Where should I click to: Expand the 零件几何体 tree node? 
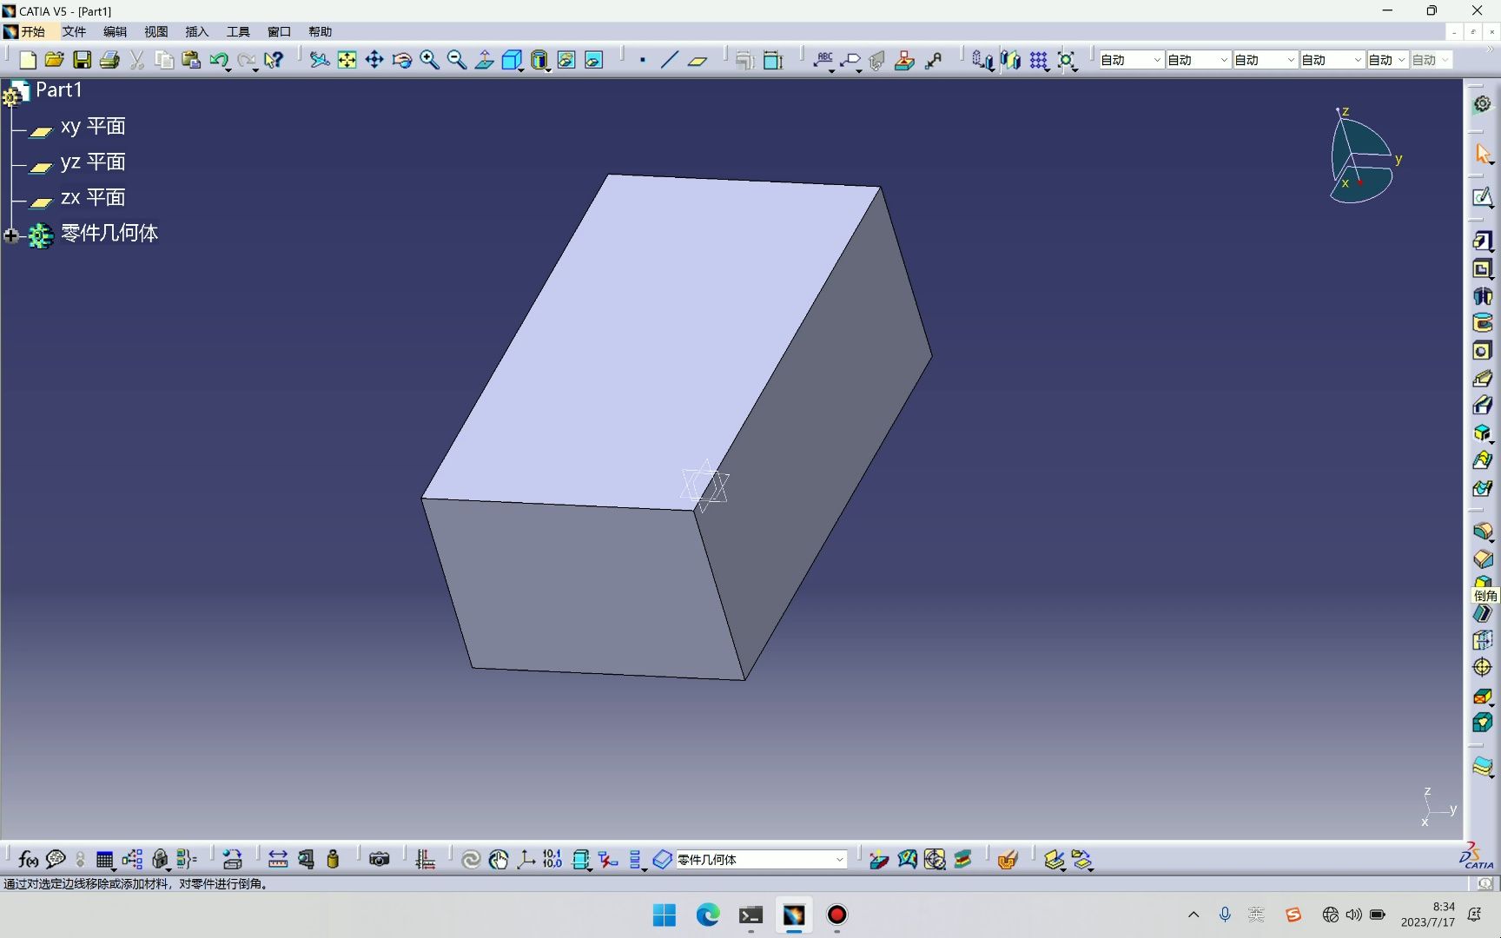click(11, 235)
